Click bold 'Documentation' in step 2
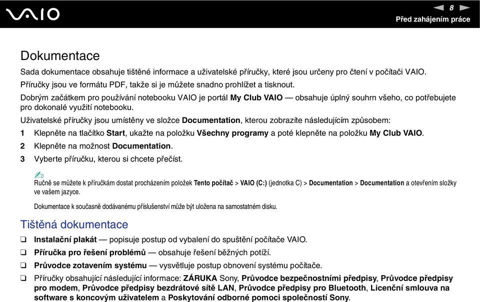The width and height of the screenshot is (480, 302). click(141, 146)
